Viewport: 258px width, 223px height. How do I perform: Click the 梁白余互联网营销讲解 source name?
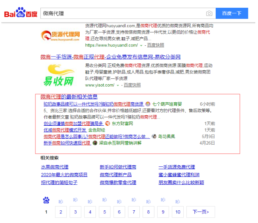click(120, 143)
